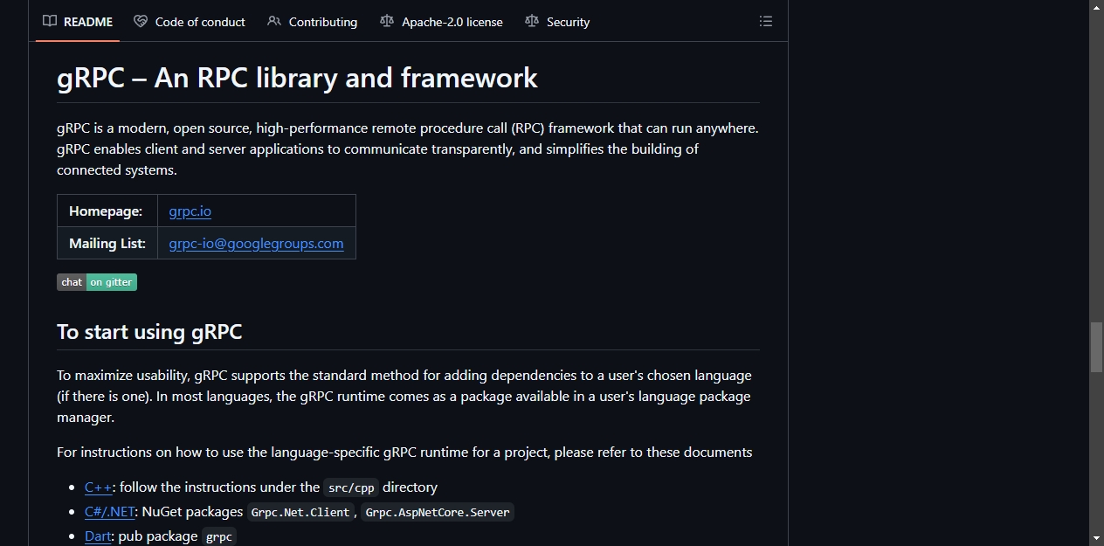Click the license scale icon
The width and height of the screenshot is (1104, 546).
pos(387,22)
